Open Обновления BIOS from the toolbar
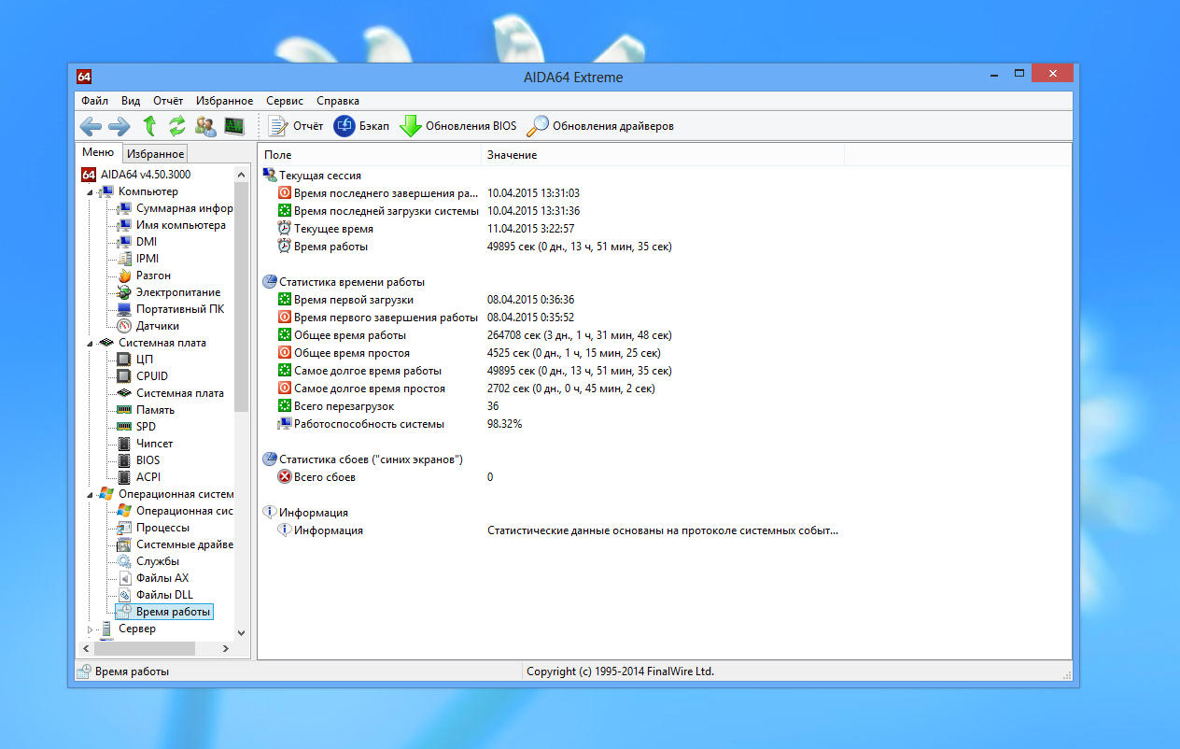 coord(457,126)
